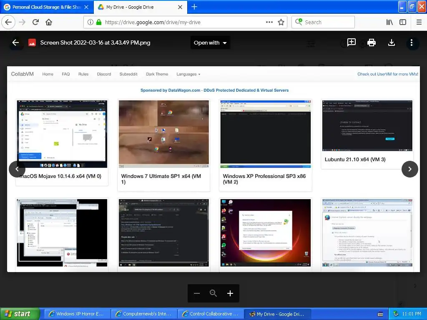Click My Drive - Google Dri... taskbar button

click(x=277, y=314)
